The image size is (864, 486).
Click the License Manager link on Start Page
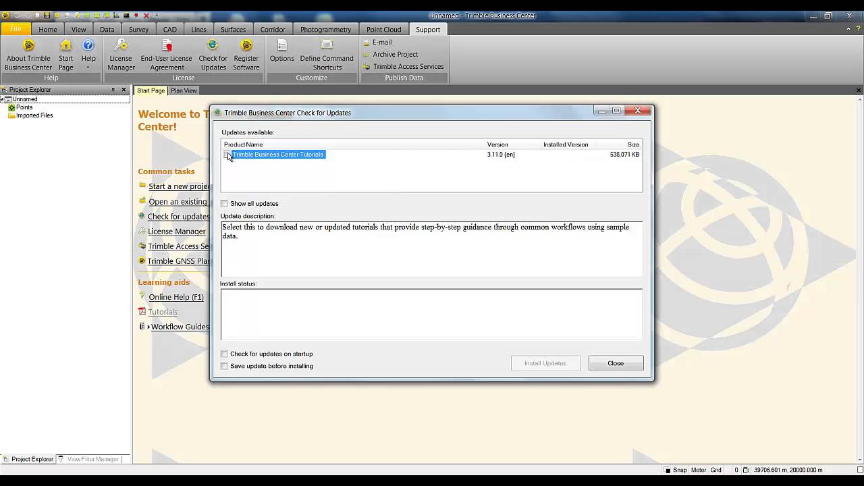[x=176, y=232]
